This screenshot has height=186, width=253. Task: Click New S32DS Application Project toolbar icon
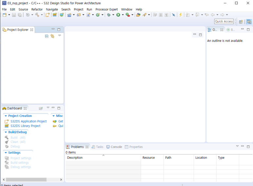point(47,15)
